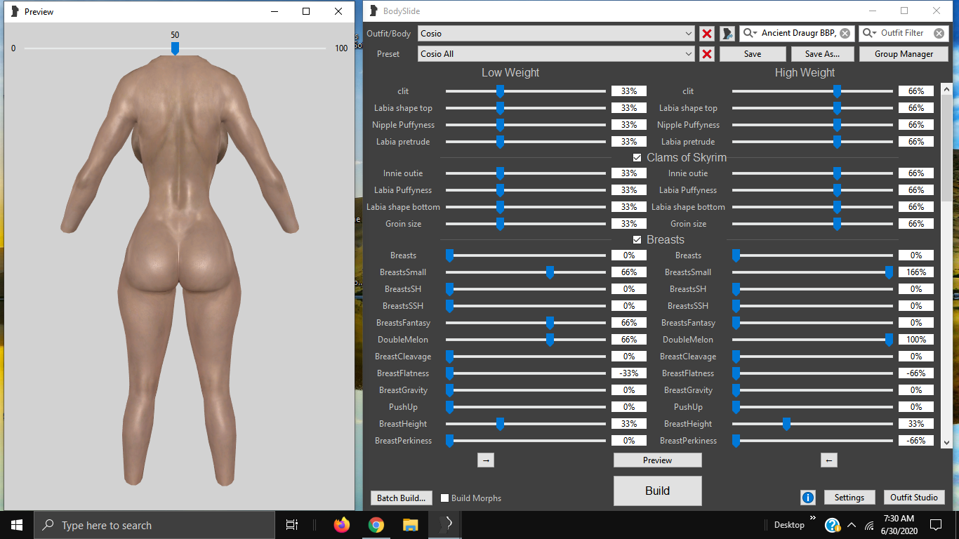
Task: Open the Preset dropdown showing Cosio All
Action: pos(556,54)
